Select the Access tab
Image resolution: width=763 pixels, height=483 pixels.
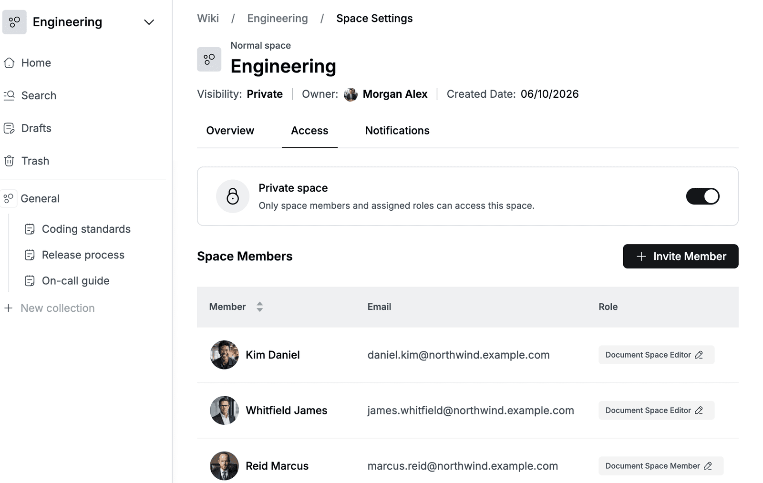point(309,131)
